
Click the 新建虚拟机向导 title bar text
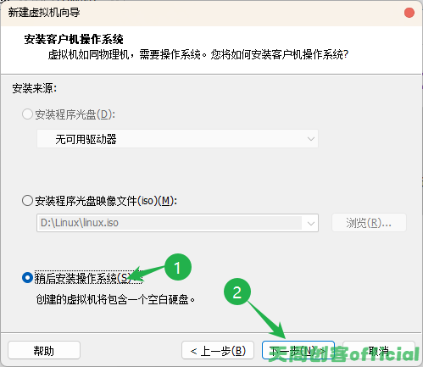pos(44,13)
